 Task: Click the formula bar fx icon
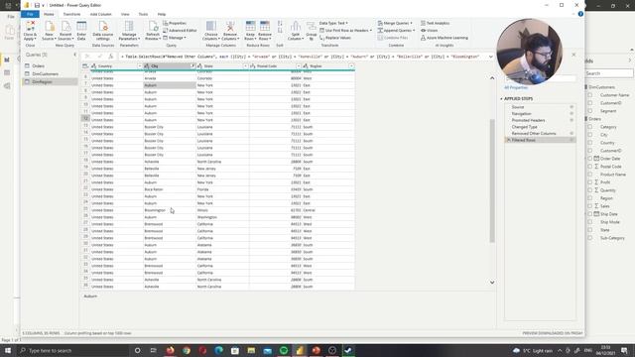click(x=110, y=57)
